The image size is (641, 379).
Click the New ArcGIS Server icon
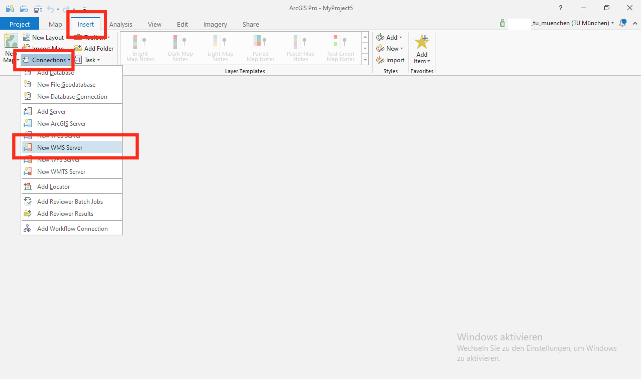(28, 123)
